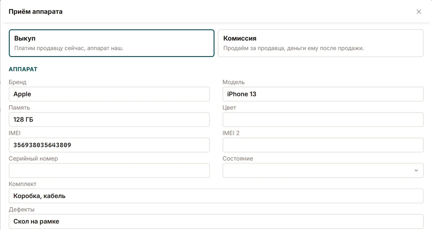Click the Серийный номер label text
This screenshot has height=230, width=432.
tap(33, 158)
